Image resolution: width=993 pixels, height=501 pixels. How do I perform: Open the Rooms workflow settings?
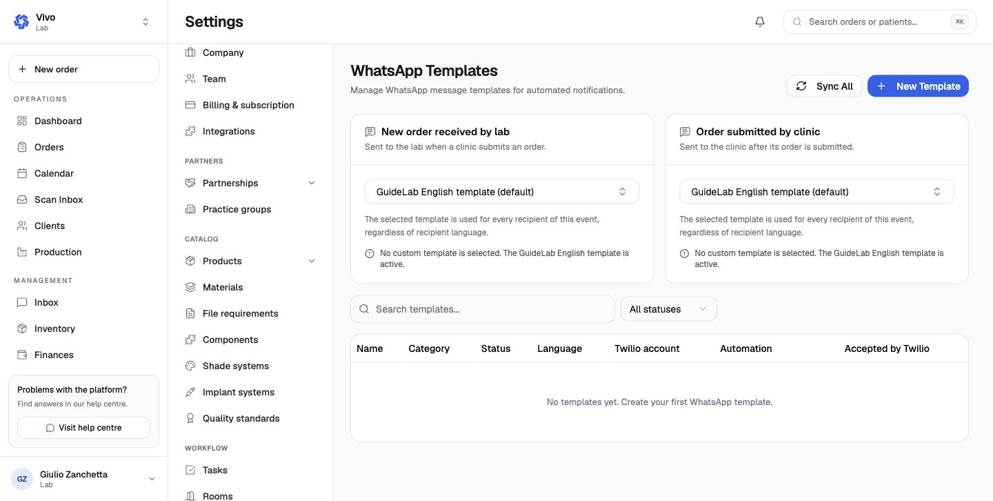[x=250, y=495]
